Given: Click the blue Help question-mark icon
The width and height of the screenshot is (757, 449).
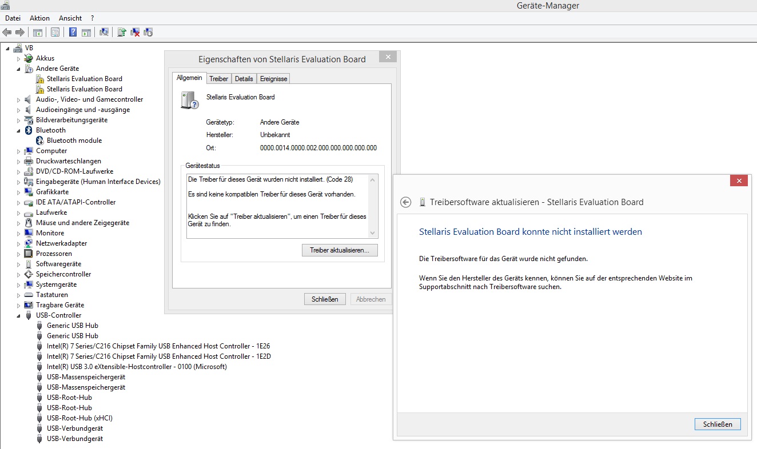Looking at the screenshot, I should 73,32.
